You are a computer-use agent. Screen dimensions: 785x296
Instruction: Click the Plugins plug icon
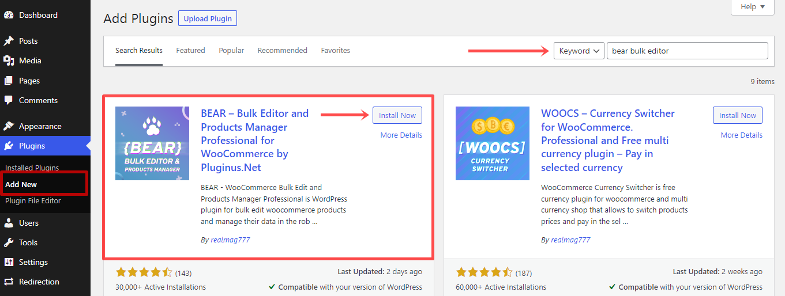pyautogui.click(x=9, y=146)
